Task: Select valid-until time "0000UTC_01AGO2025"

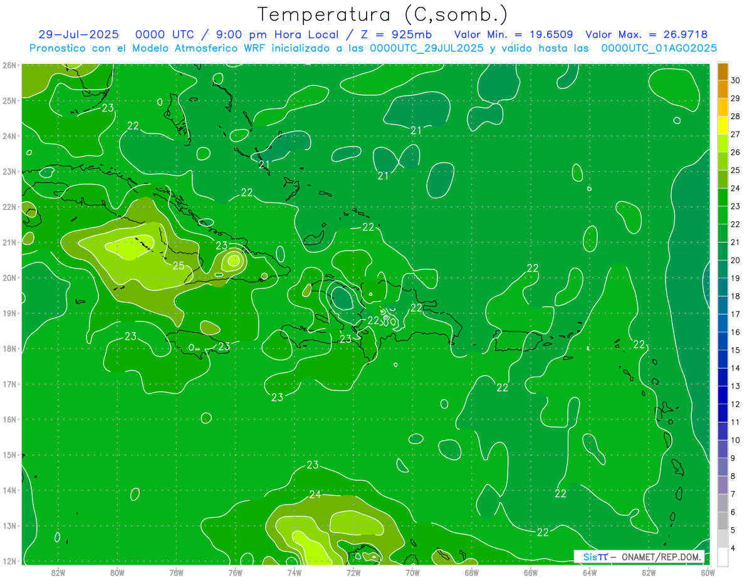Action: 659,48
